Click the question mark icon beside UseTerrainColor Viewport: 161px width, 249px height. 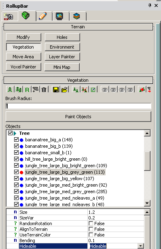tap(15, 234)
